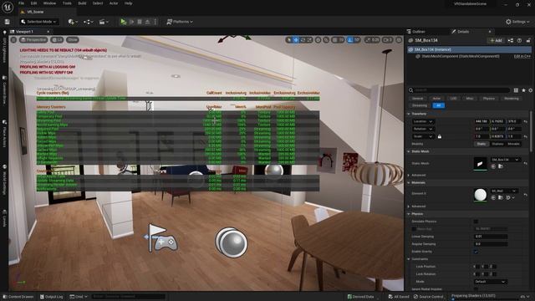This screenshot has width=535, height=301.
Task: Activate the Select objects tool
Action: tap(289, 40)
